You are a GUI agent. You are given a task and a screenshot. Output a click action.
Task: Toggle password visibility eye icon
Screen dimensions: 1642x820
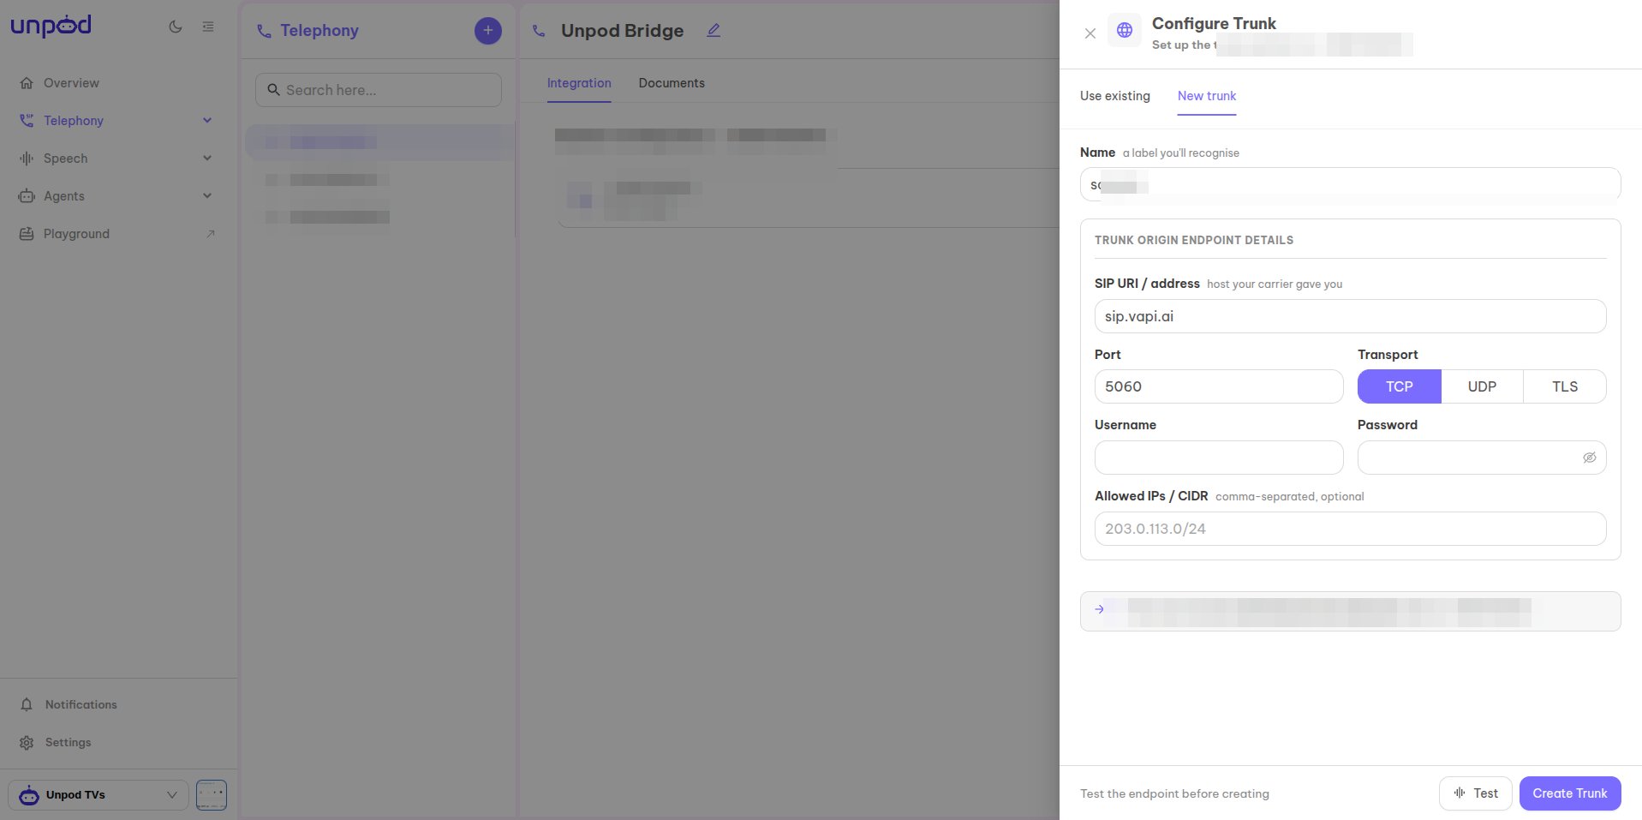(1590, 458)
